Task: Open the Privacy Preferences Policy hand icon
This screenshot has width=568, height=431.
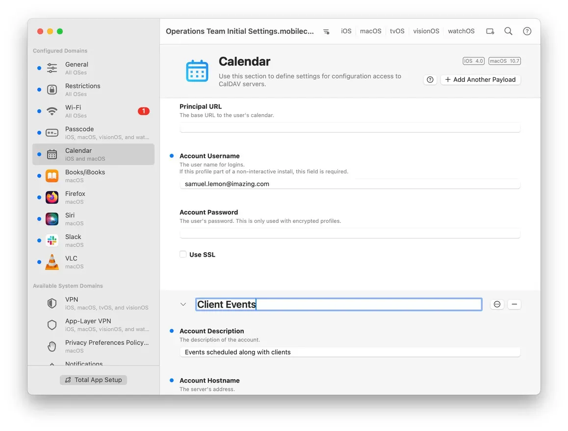Action: click(x=52, y=346)
